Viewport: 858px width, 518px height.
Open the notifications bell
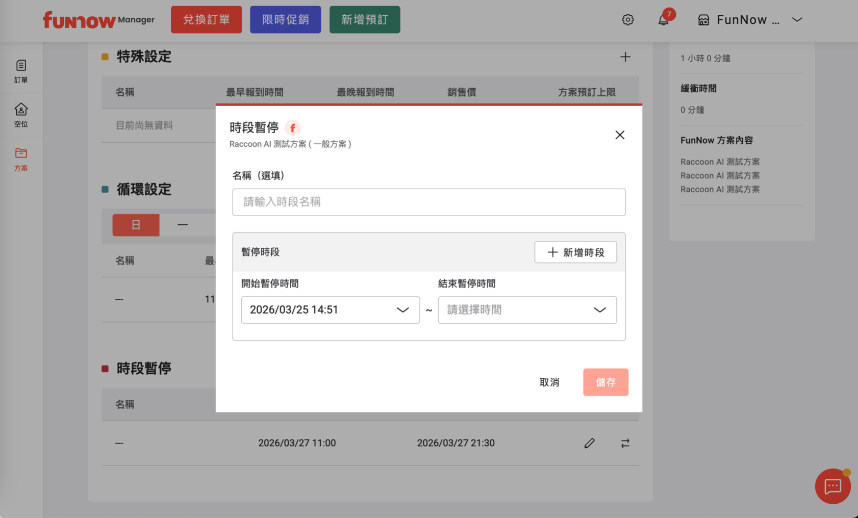[x=663, y=20]
